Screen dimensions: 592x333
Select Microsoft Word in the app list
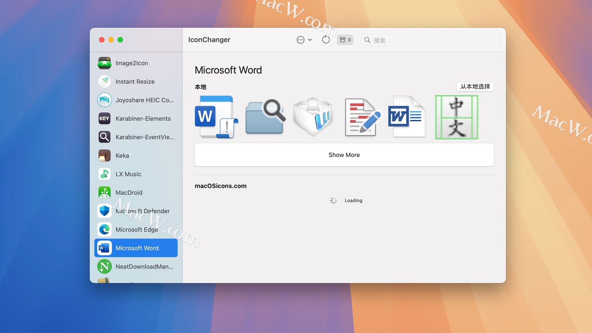136,248
